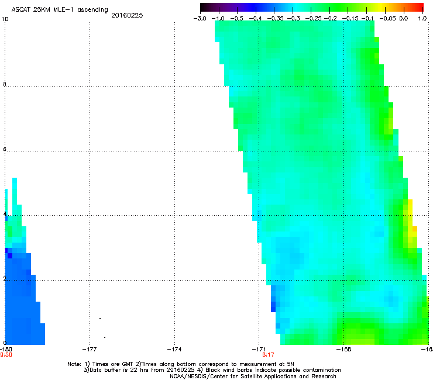433x380 pixels.
Task: Click the longitude axis label "-174"
Action: click(174, 350)
